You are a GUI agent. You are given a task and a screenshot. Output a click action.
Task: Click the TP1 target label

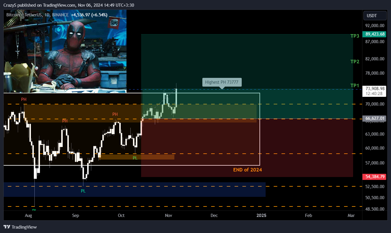tap(355, 85)
